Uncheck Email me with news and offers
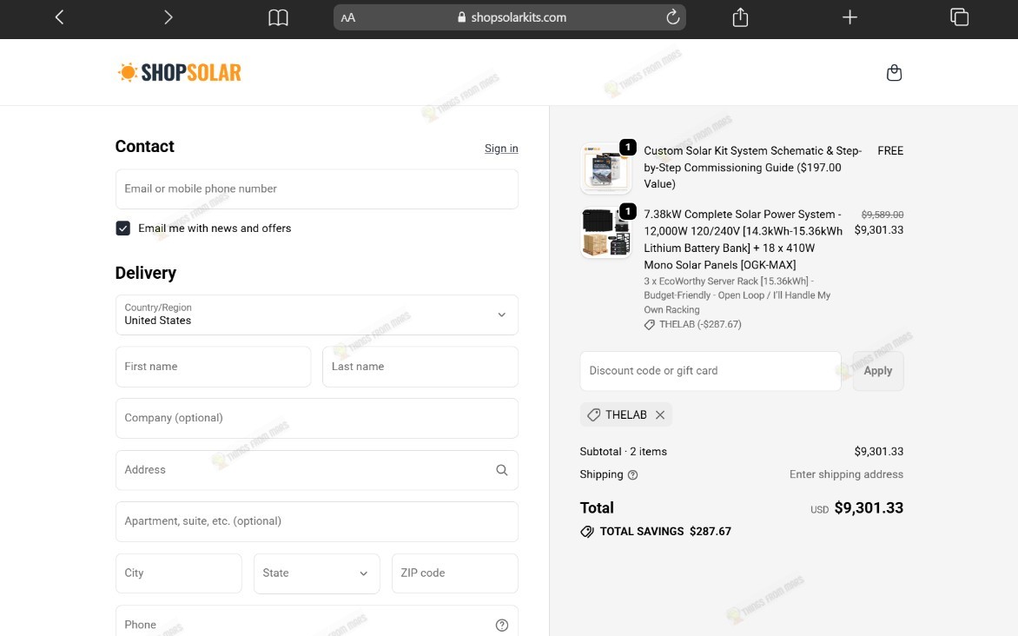 pos(122,228)
